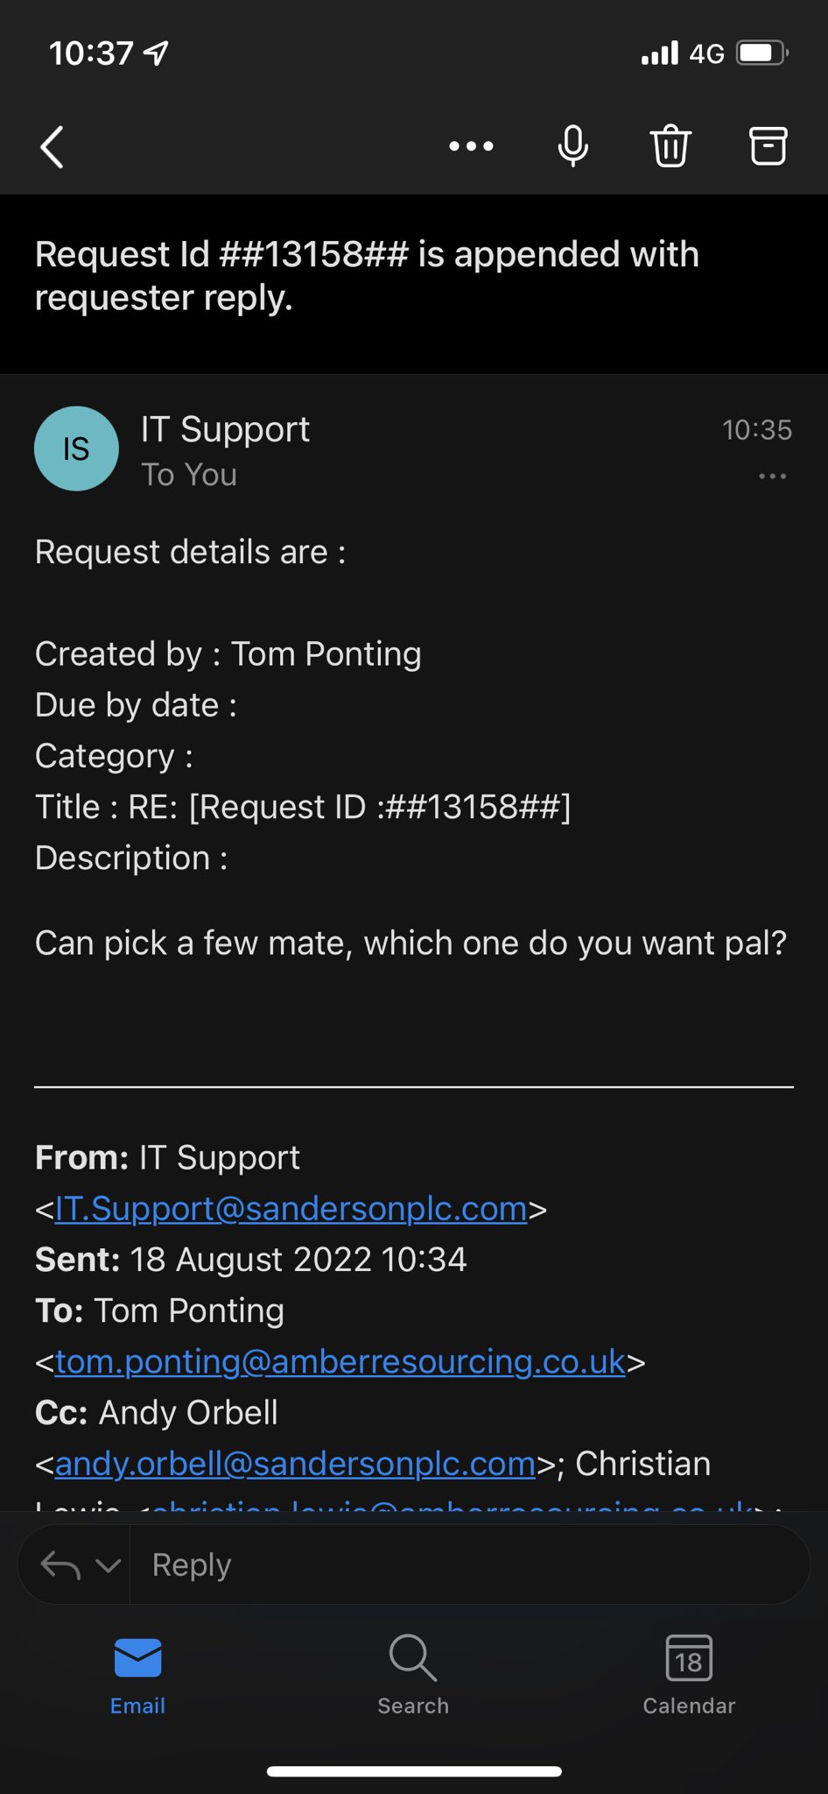Tap the reply arrow icon
Viewport: 828px width, 1794px height.
point(60,1564)
